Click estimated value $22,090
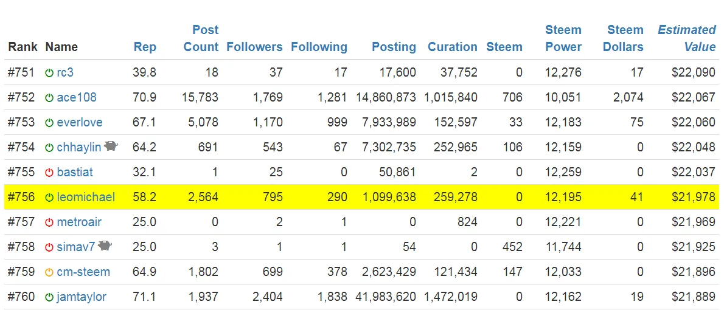Screen dimensions: 724x310 694,73
